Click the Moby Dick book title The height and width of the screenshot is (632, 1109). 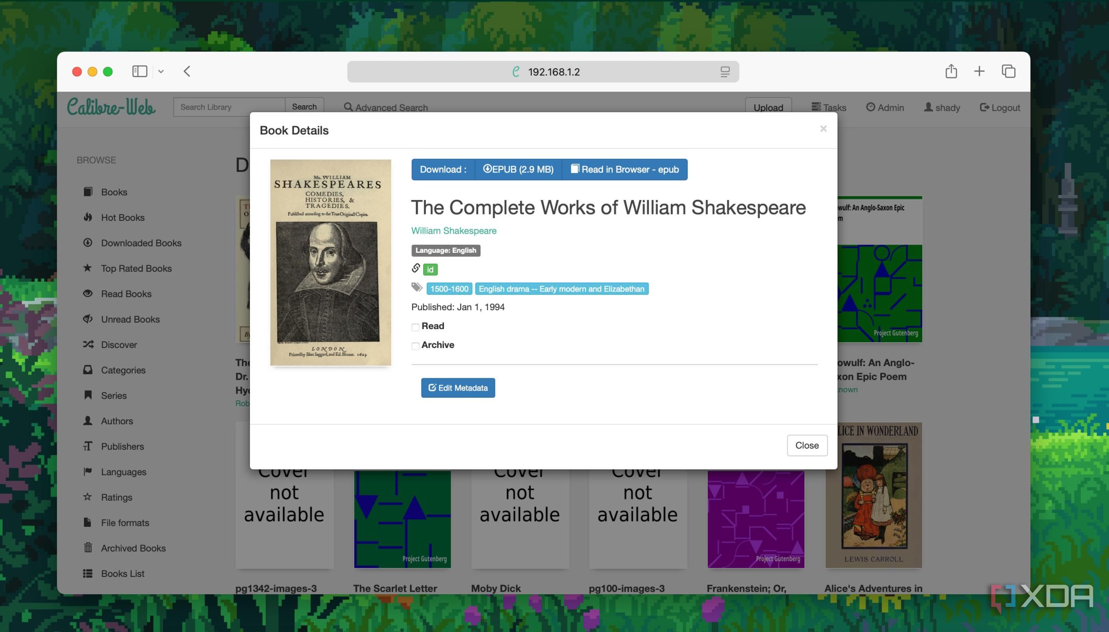coord(496,588)
